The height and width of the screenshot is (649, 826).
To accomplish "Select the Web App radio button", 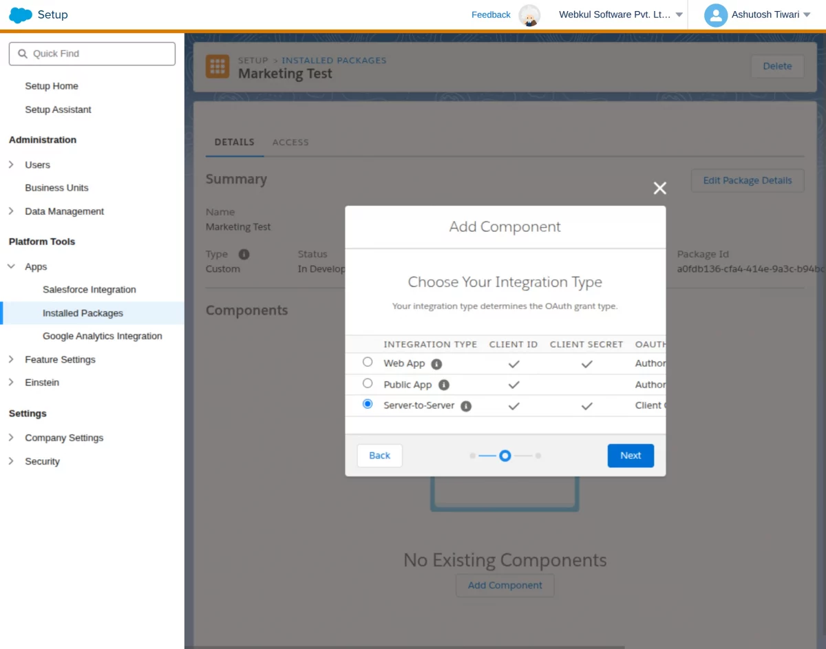I will (368, 362).
